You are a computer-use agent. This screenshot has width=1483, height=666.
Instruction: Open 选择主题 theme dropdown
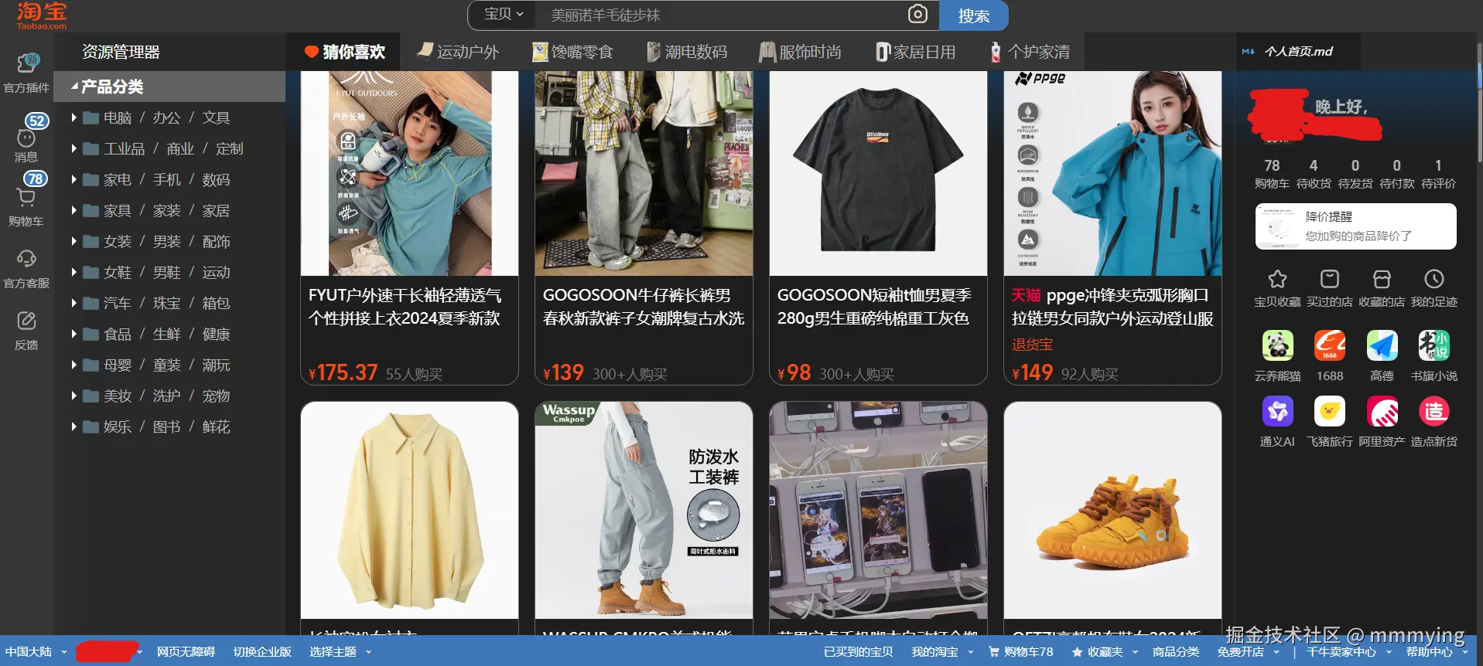340,652
